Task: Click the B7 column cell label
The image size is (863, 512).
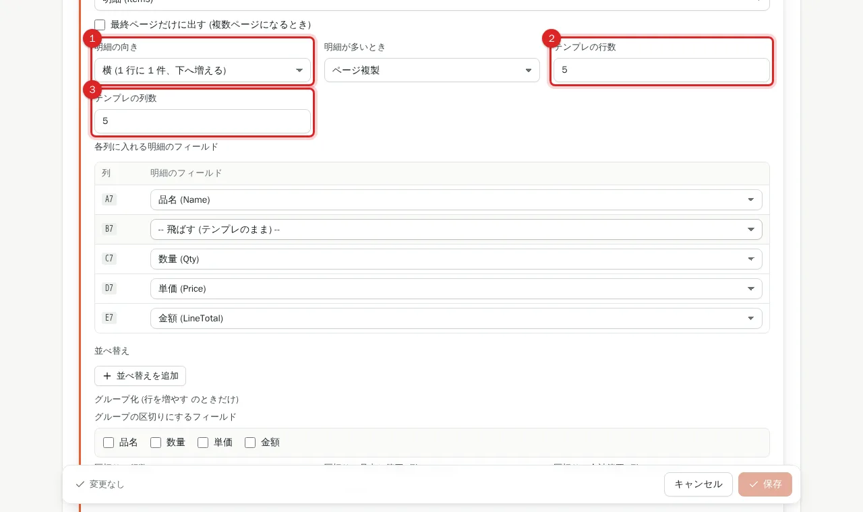Action: tap(109, 229)
